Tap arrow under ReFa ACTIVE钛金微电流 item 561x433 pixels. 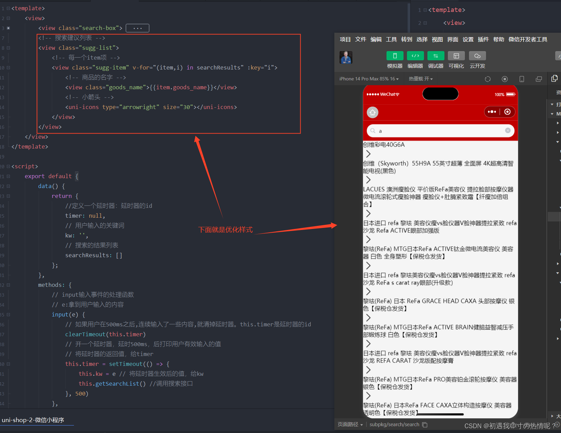tap(368, 265)
